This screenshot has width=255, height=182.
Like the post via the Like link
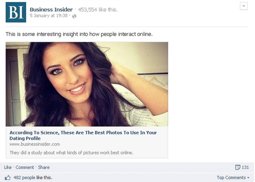point(8,167)
